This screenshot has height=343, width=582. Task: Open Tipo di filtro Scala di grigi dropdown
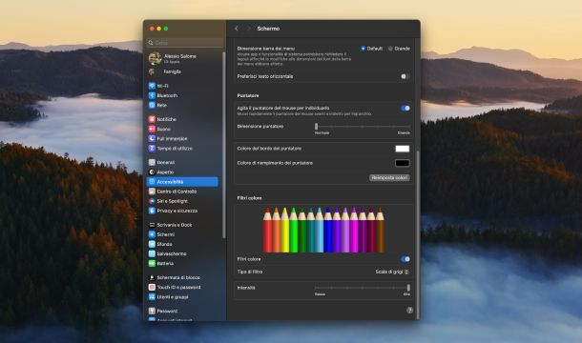(392, 272)
